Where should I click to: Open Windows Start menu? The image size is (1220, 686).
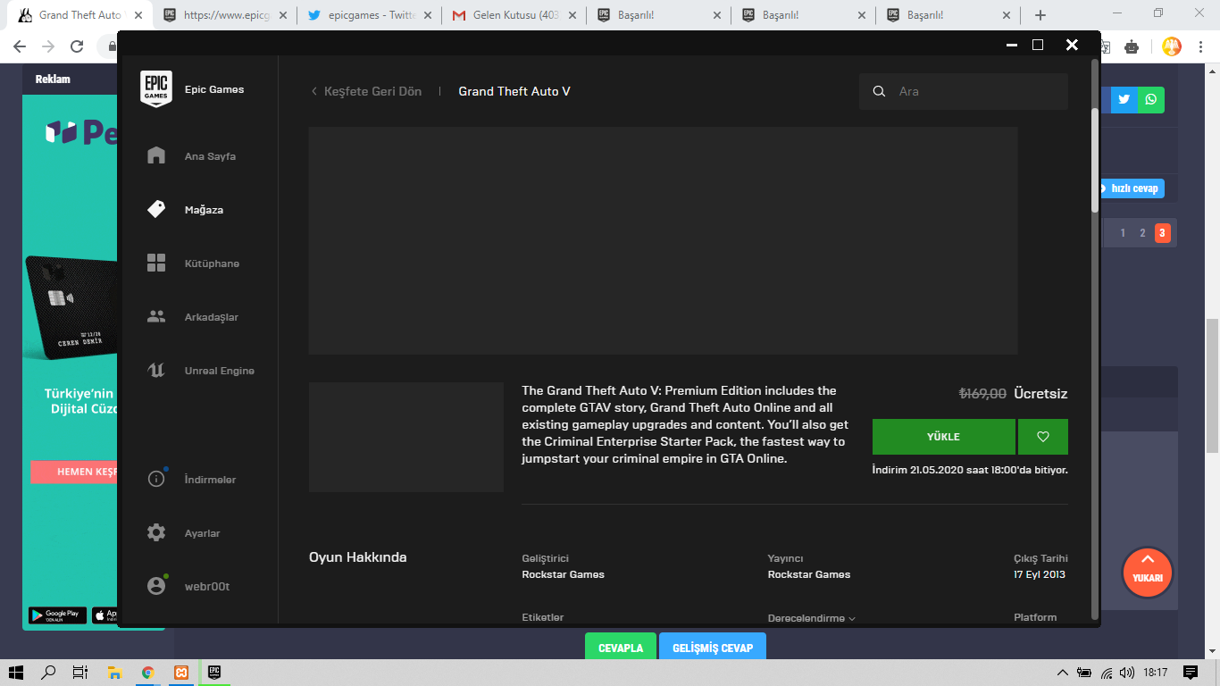coord(16,673)
